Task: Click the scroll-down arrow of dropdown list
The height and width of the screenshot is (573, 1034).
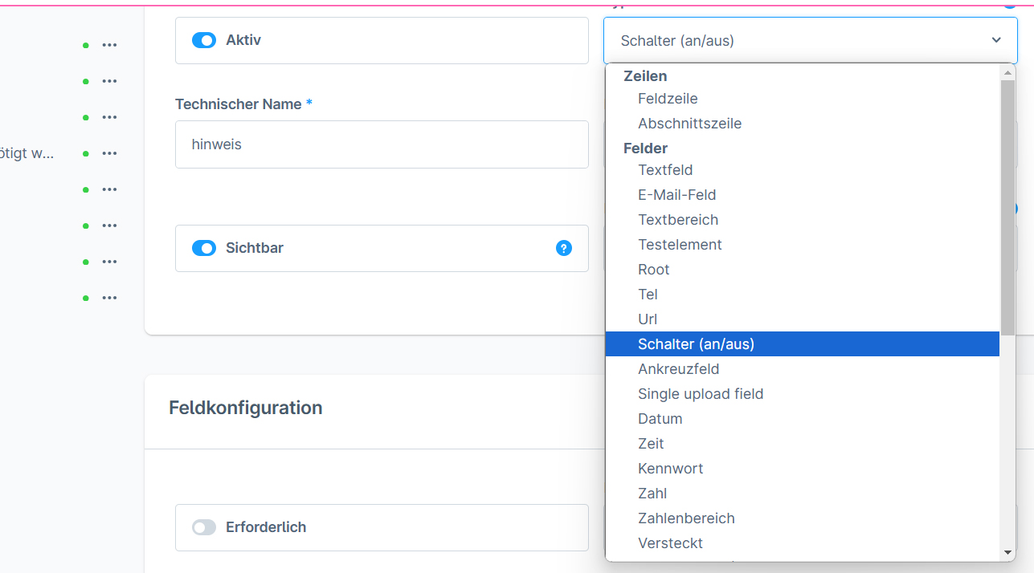Action: point(1007,552)
